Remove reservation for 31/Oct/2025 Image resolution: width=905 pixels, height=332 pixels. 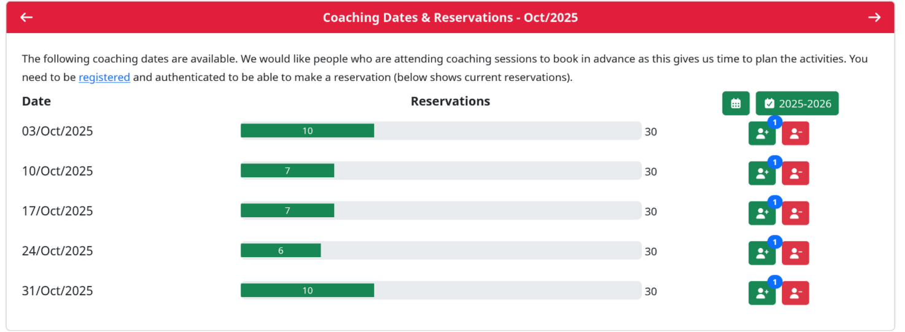[795, 293]
